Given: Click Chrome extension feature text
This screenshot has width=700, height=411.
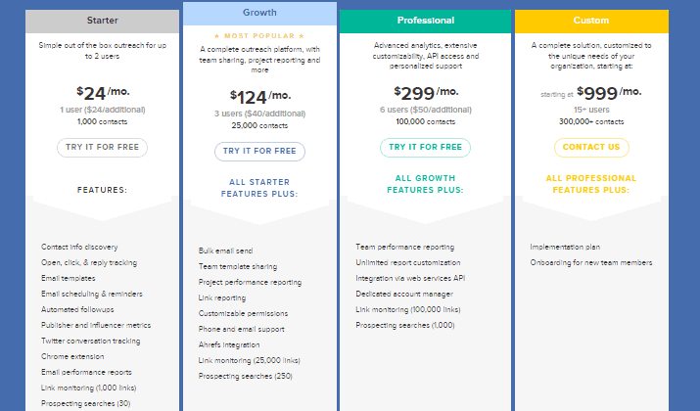Looking at the screenshot, I should 72,356.
